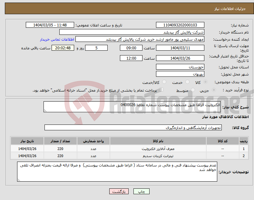Screen dimensions: 254x200
Task: Click the price validity time 12:00
Action: pyautogui.click(x=131, y=58)
